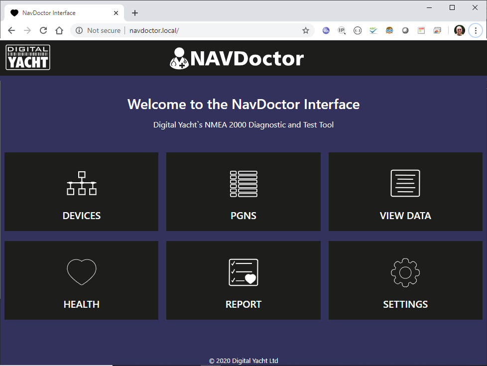Open the View Data document icon
487x366 pixels.
point(405,183)
